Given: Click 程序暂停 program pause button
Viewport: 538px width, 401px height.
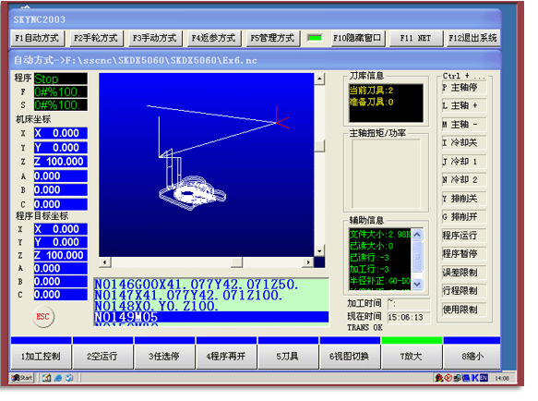Looking at the screenshot, I should click(x=463, y=254).
